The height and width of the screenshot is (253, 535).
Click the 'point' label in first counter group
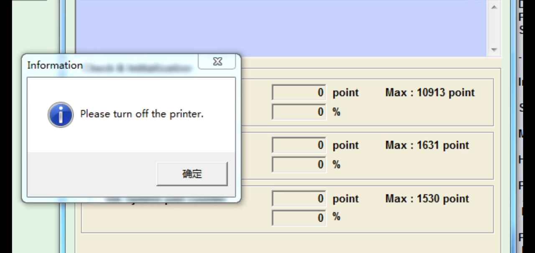point(345,93)
